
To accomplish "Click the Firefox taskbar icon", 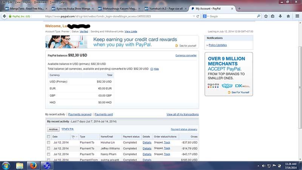I will [x=33, y=165].
